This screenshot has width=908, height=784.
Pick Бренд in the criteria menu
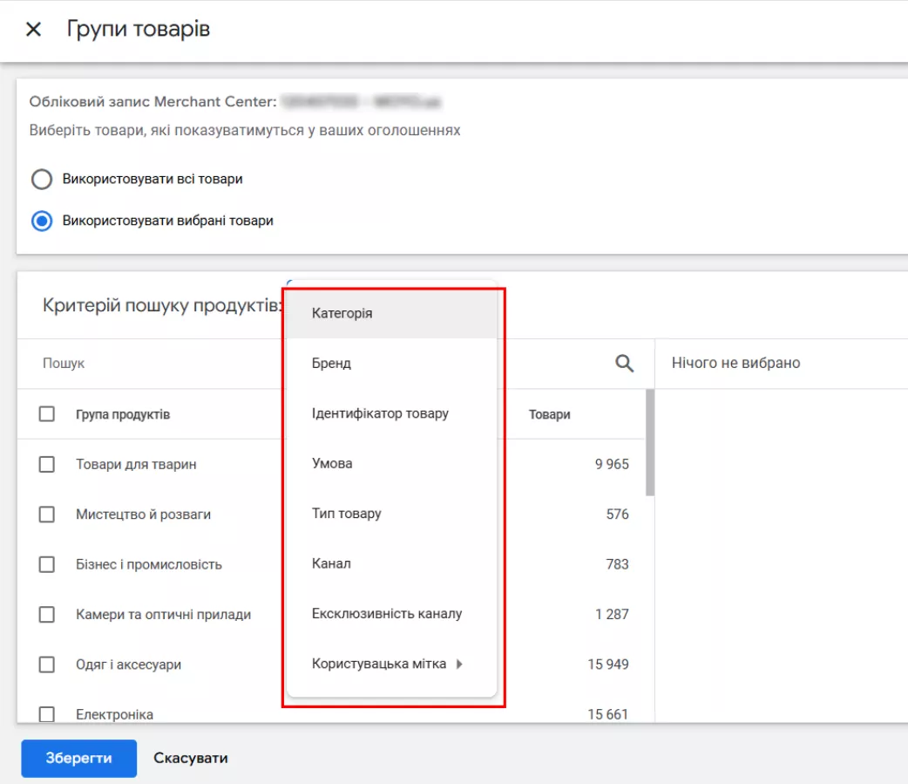(x=332, y=363)
